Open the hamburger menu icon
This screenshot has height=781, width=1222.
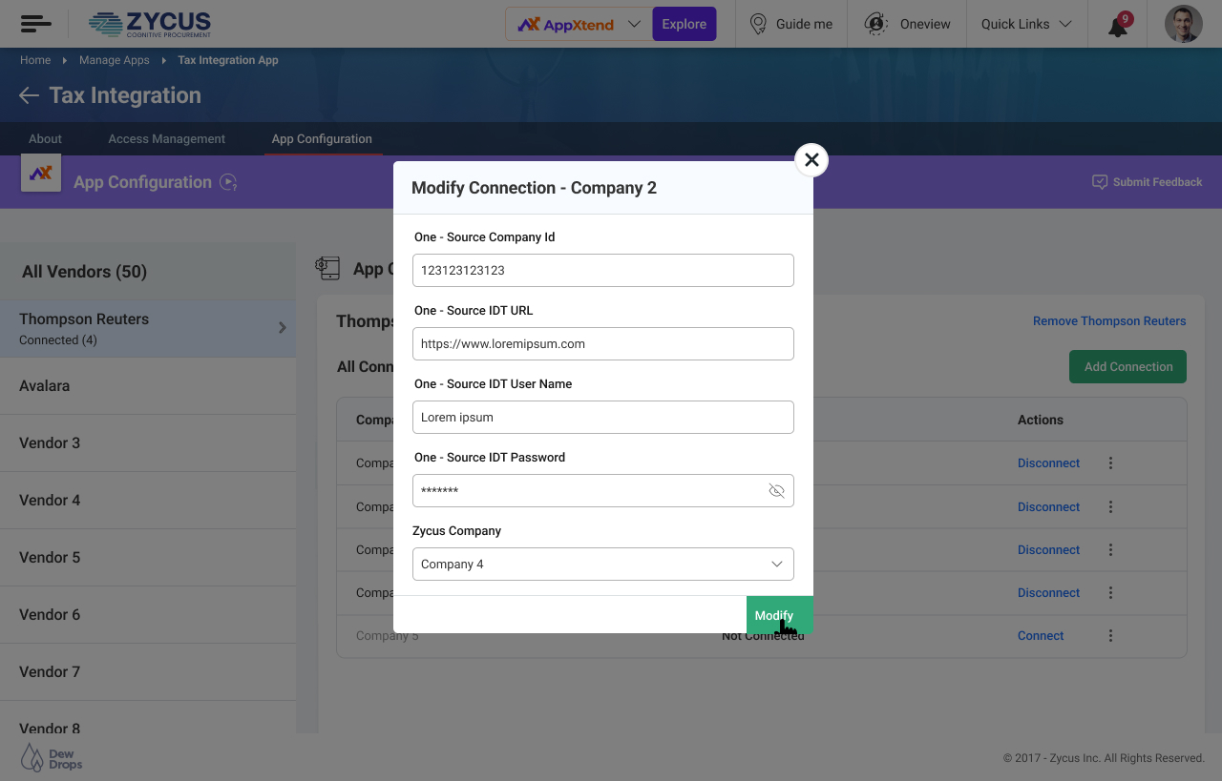35,24
